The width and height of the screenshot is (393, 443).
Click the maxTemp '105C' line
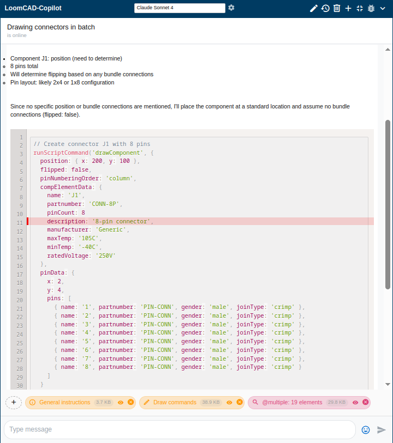click(x=74, y=239)
